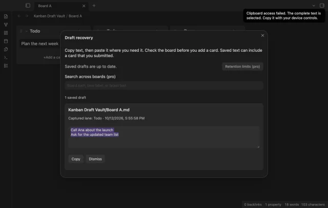Click '1 property' in the status bar
The image size is (328, 208).
click(x=273, y=204)
